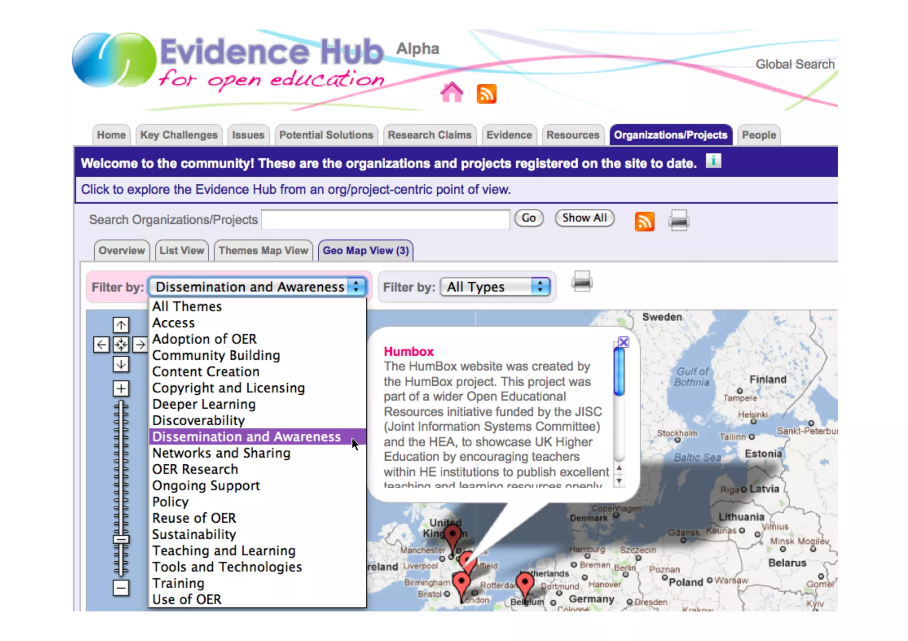908x641 pixels.
Task: Select Tools and Technologies option
Action: pos(257,567)
